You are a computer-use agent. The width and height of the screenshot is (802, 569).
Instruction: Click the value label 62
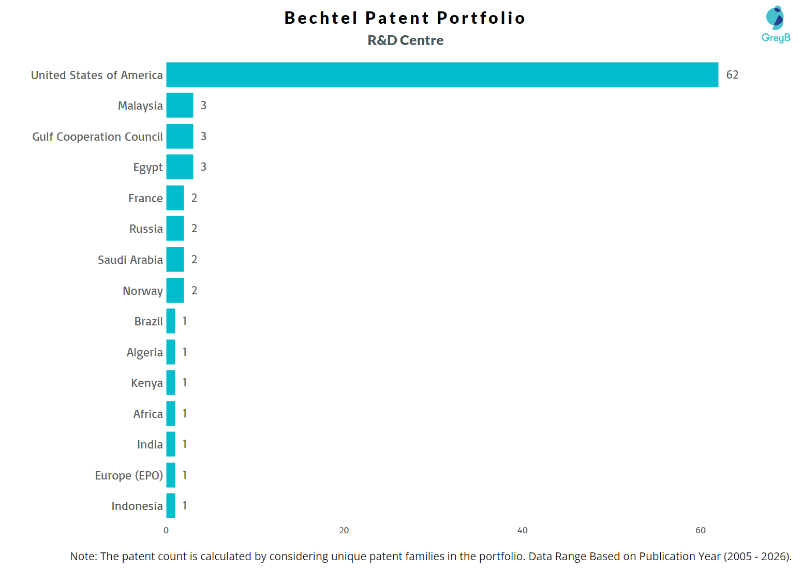coord(732,75)
